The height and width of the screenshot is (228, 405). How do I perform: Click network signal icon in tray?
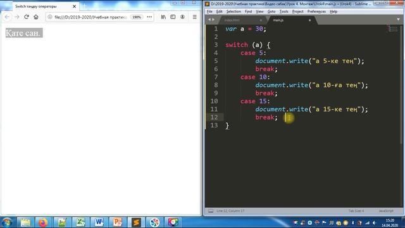click(x=367, y=222)
